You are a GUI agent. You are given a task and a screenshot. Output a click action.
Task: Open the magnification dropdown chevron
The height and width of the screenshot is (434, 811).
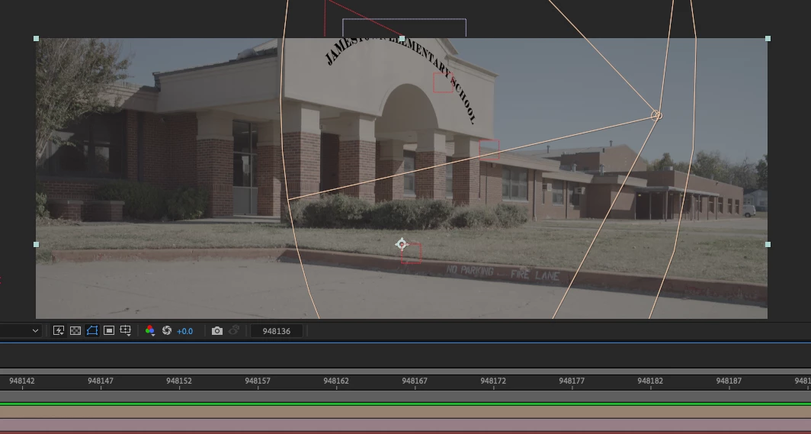pos(35,330)
